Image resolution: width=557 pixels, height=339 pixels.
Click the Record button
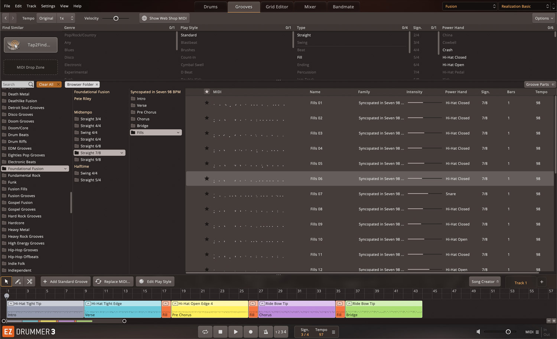click(251, 332)
